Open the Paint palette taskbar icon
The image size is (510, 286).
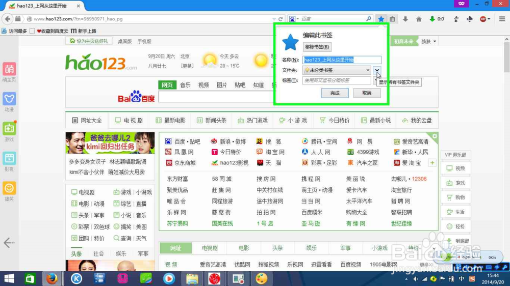point(261,278)
